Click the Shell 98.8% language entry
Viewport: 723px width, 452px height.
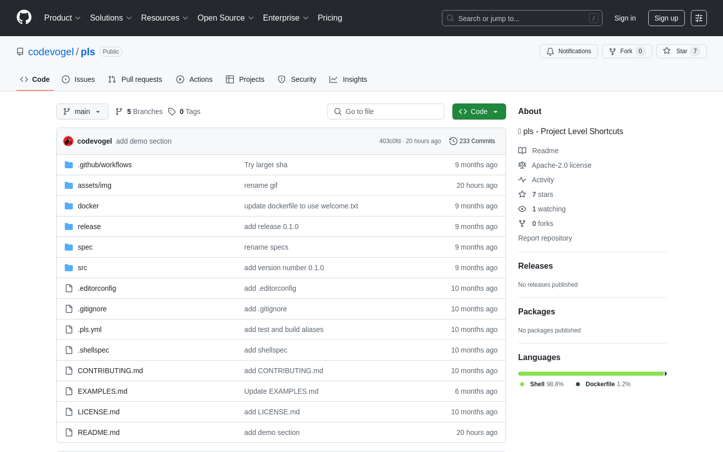pyautogui.click(x=542, y=384)
